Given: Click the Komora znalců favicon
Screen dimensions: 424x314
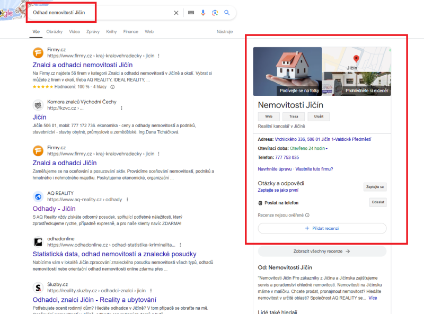Looking at the screenshot, I should 38,105.
